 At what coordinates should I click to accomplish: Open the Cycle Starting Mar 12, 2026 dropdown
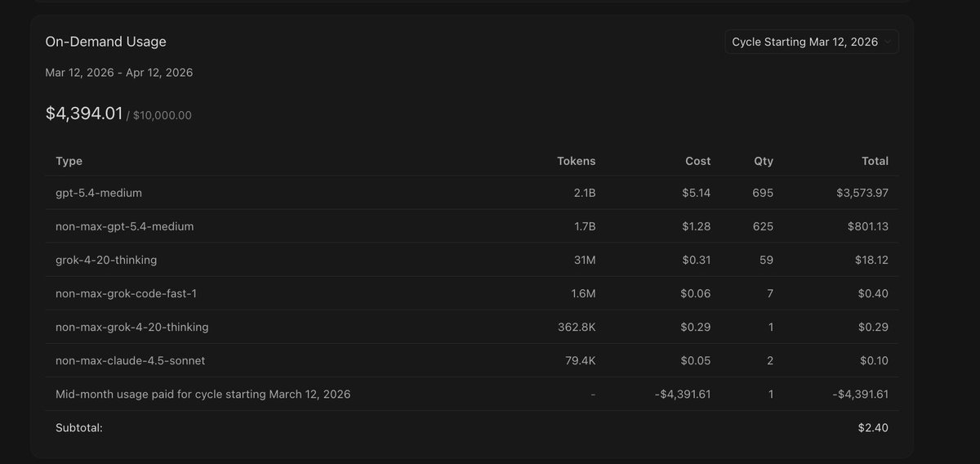(x=812, y=42)
